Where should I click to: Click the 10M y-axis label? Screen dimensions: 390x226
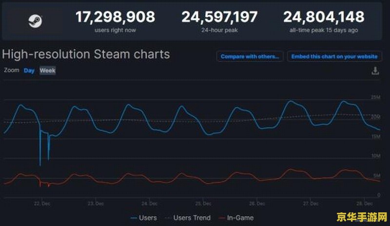(375, 156)
